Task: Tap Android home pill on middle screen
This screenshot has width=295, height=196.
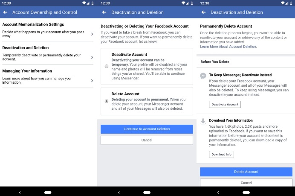Action: tap(147, 193)
